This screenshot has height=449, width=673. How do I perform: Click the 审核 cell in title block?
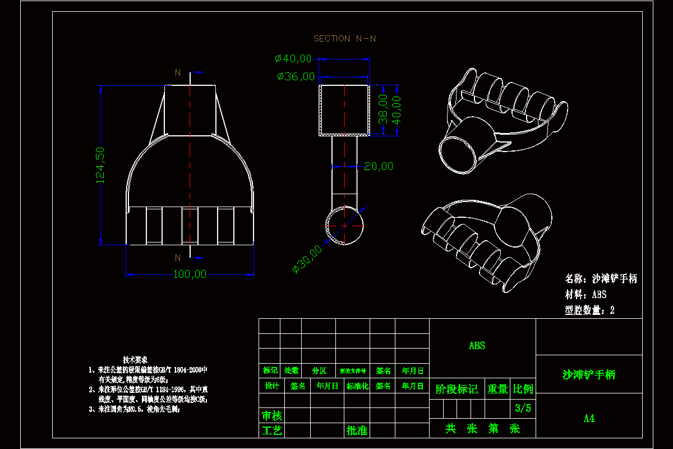click(272, 416)
